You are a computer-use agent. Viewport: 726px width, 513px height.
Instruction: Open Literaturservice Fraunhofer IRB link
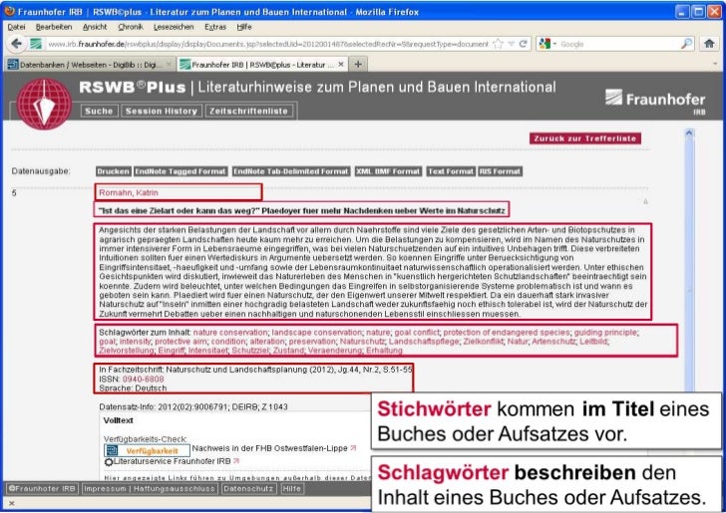tap(176, 461)
